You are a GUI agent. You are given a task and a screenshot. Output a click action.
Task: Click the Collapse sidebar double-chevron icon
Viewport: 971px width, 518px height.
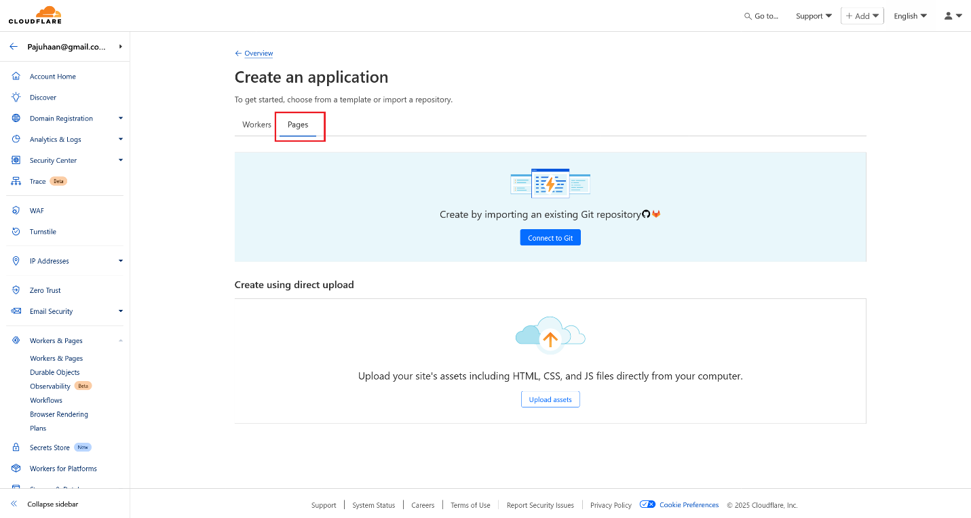tap(14, 504)
